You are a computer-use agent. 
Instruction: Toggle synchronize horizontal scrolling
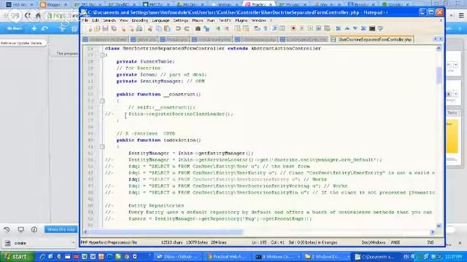point(246,28)
